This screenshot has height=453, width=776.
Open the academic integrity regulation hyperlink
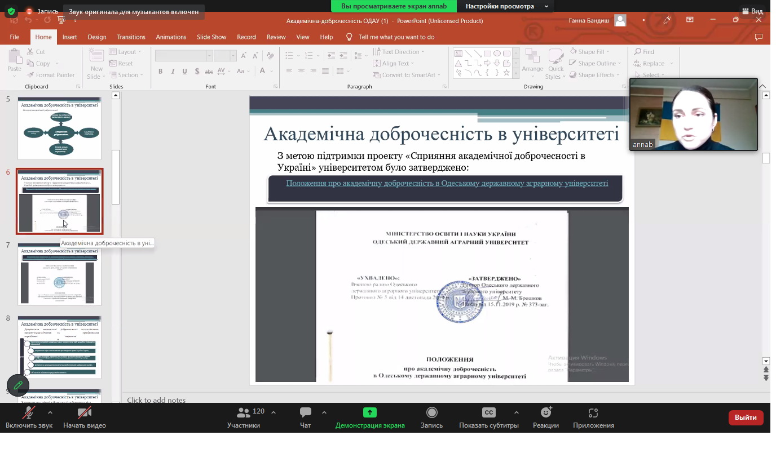pyautogui.click(x=447, y=184)
